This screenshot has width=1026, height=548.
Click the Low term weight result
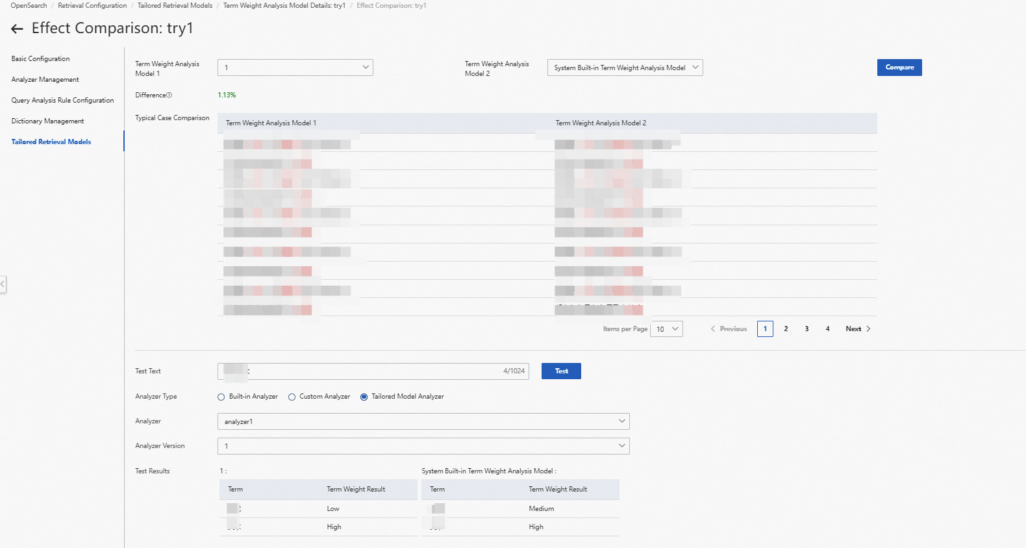pos(333,509)
